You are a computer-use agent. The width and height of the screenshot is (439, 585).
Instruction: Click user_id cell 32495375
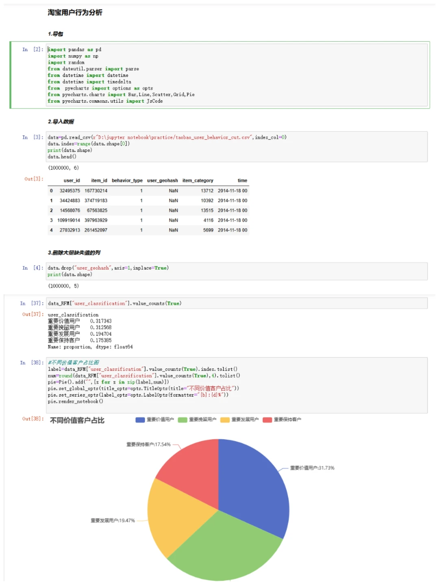point(70,191)
